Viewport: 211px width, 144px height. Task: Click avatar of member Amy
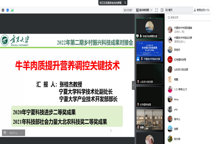pyautogui.click(x=170, y=99)
